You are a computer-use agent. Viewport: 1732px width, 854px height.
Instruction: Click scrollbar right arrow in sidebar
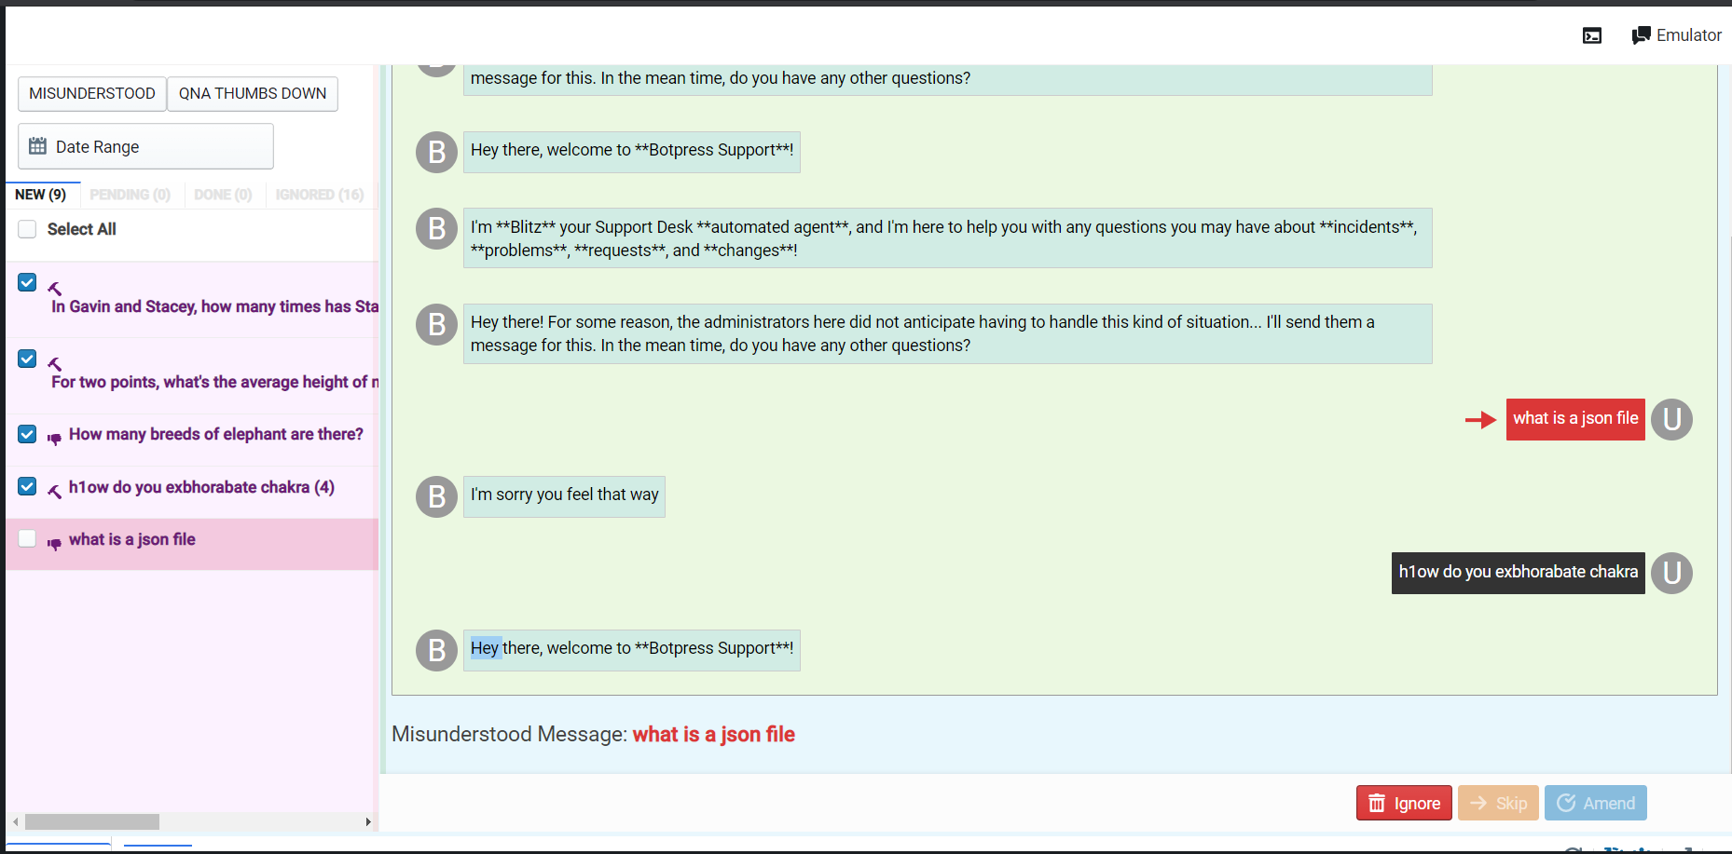pyautogui.click(x=368, y=821)
